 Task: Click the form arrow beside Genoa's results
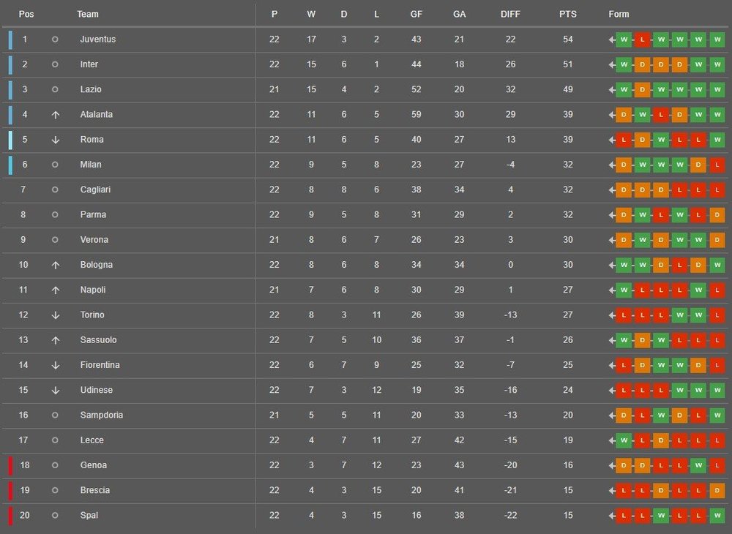(611, 466)
